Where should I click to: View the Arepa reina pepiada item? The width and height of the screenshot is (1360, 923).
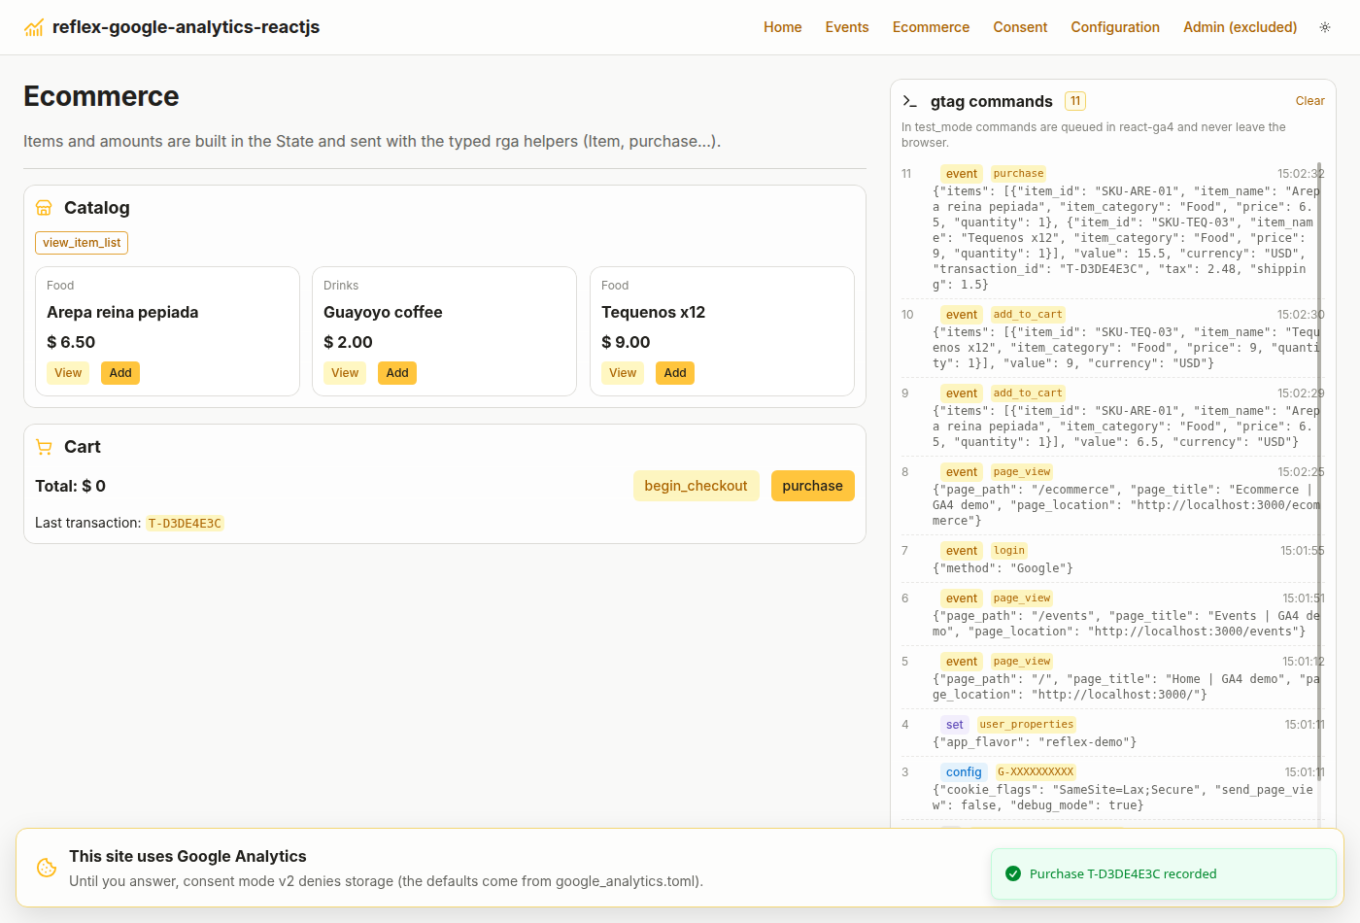point(68,373)
